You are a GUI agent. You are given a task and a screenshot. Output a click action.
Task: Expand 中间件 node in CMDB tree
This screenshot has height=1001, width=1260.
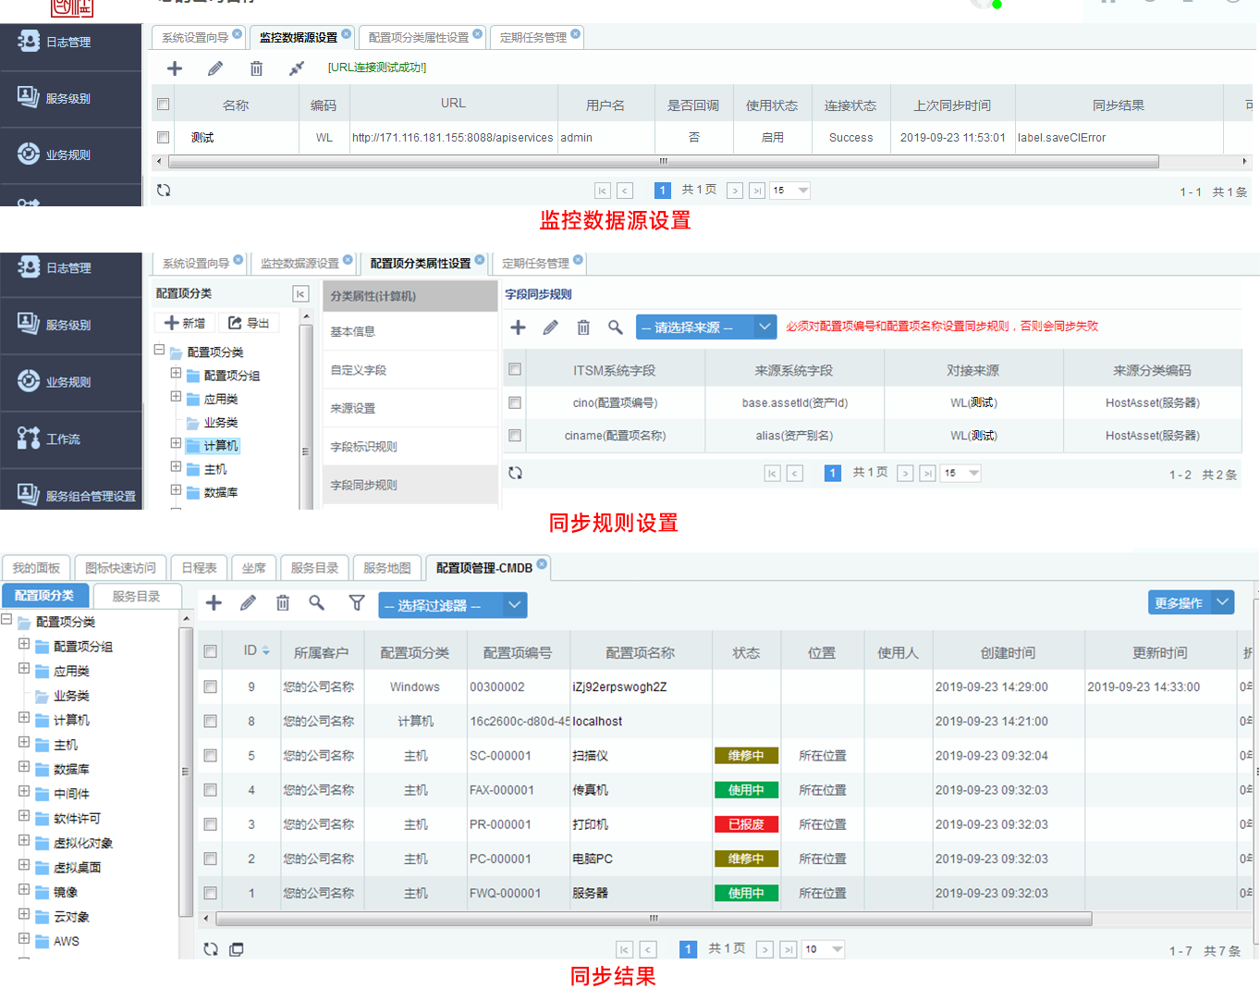click(24, 791)
